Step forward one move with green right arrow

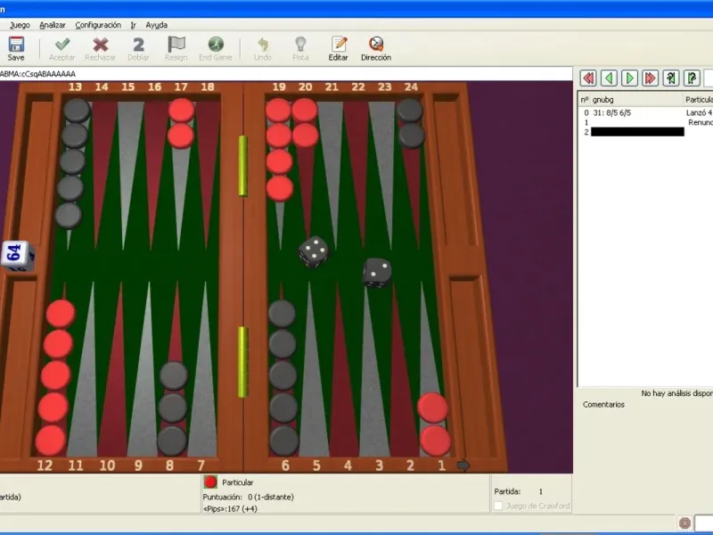(x=630, y=78)
